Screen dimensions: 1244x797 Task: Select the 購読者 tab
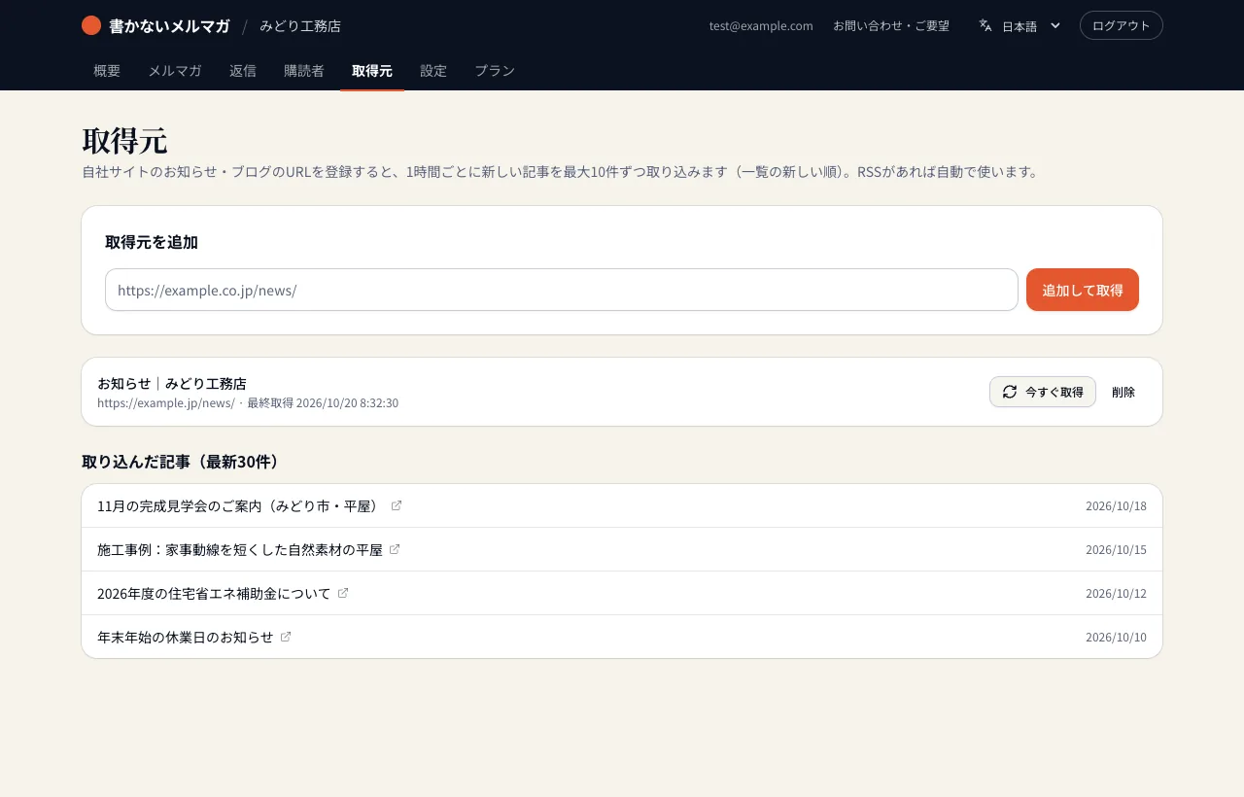[304, 71]
